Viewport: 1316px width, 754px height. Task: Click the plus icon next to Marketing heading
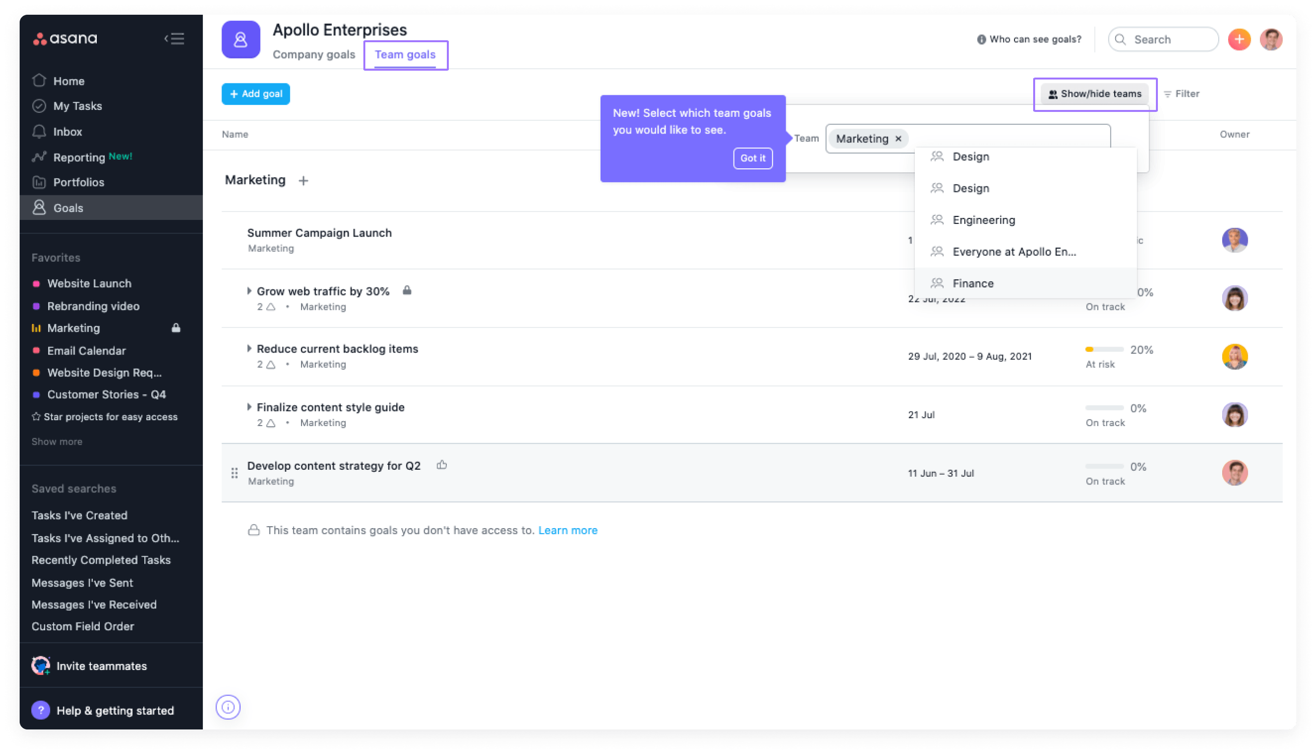tap(303, 180)
